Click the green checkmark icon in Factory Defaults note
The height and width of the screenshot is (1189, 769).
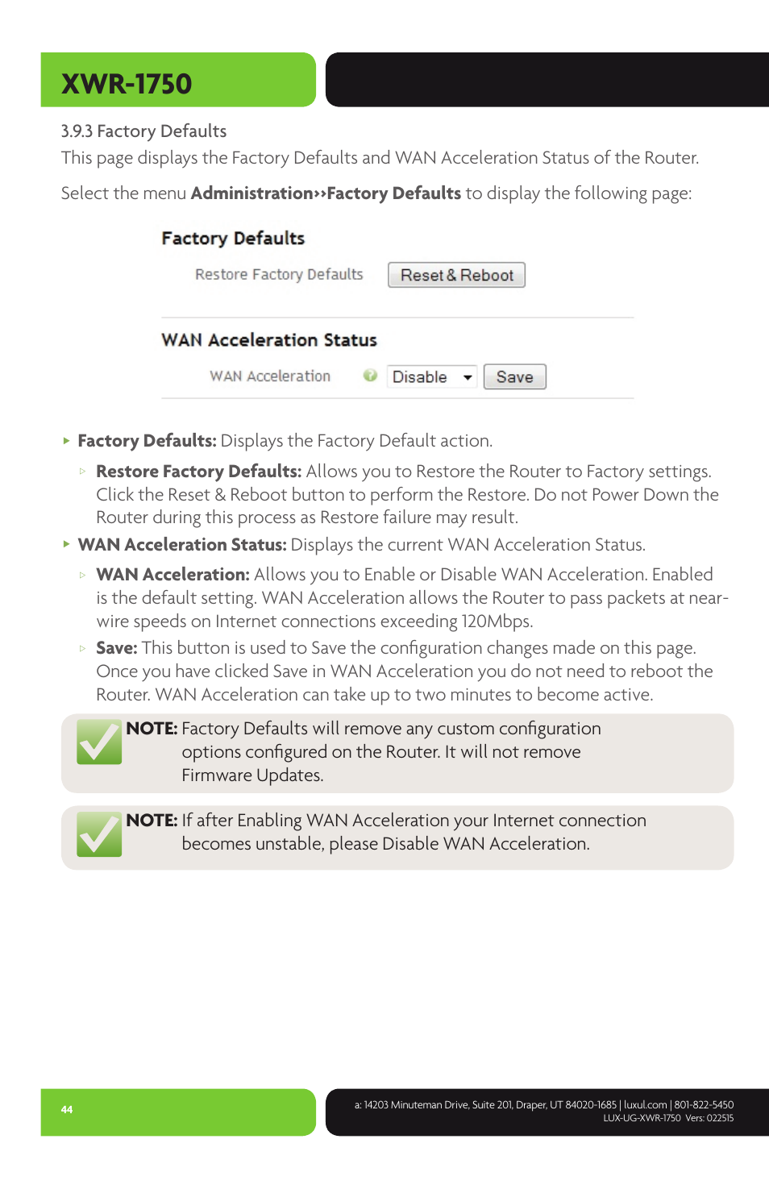coord(99,742)
